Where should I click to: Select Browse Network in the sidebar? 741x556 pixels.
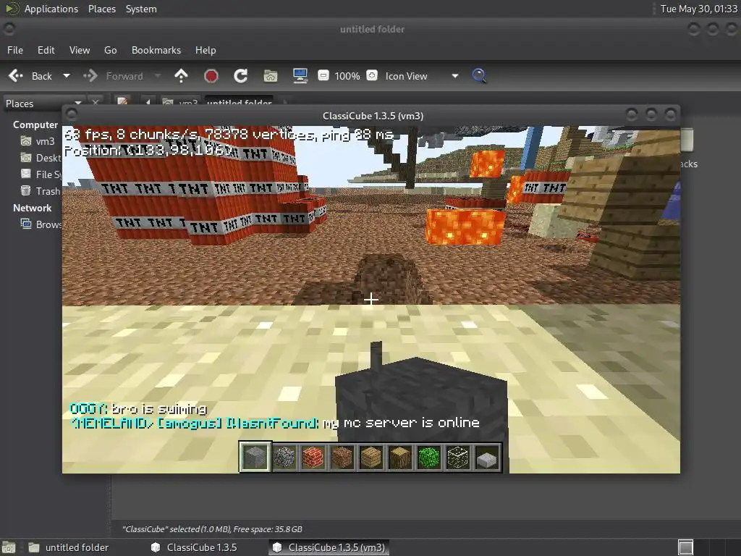41,224
